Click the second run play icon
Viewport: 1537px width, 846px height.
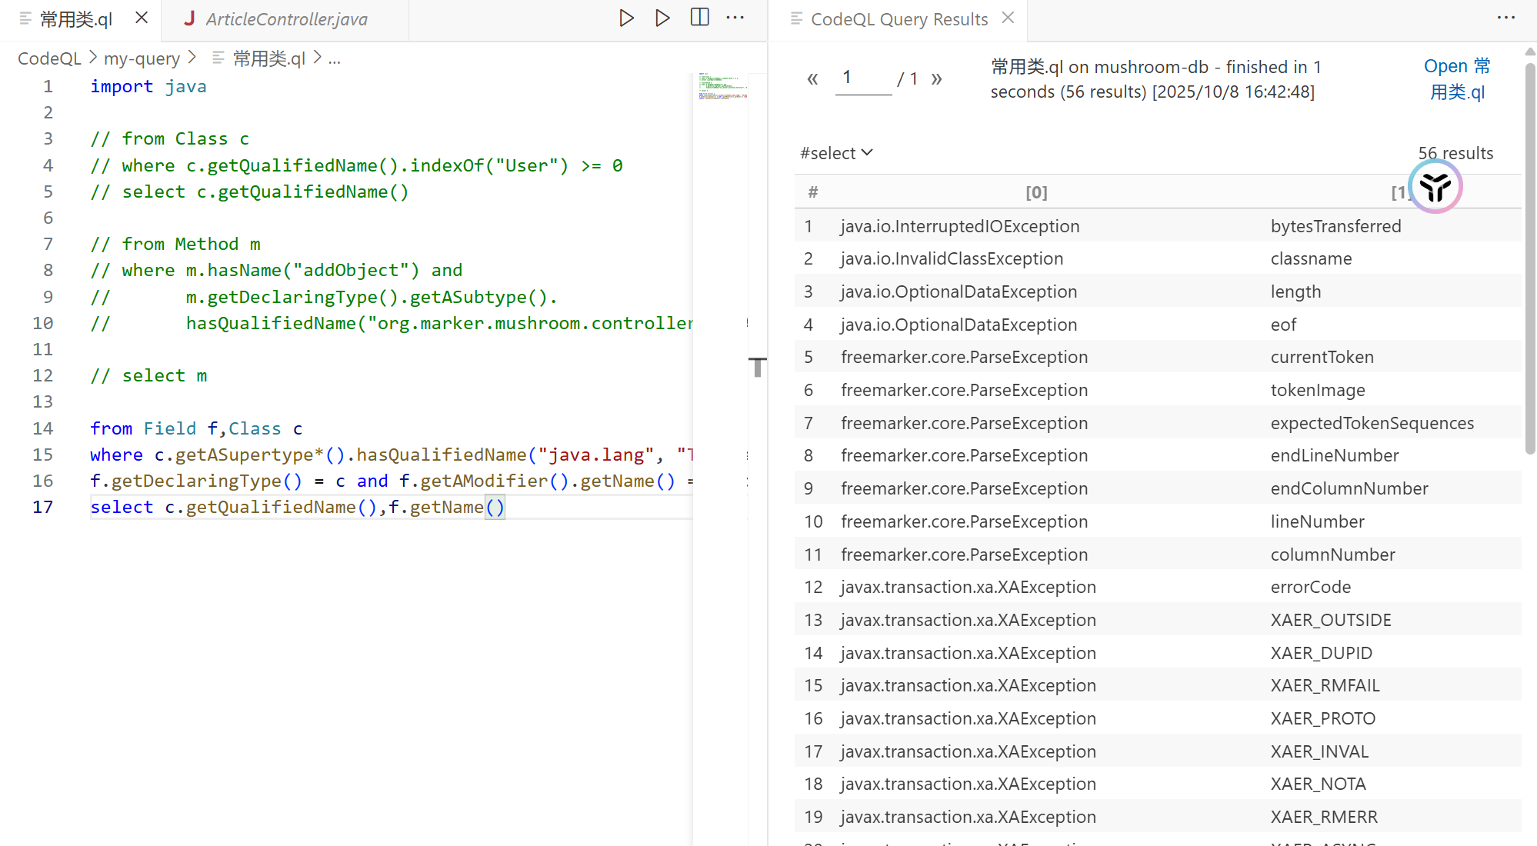pos(662,18)
